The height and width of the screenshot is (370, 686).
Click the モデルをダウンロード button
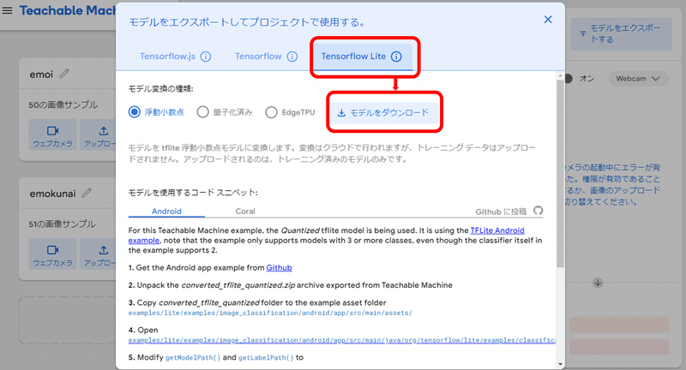(x=383, y=113)
